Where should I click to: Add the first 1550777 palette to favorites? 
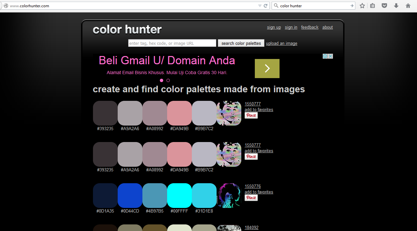pos(259,109)
